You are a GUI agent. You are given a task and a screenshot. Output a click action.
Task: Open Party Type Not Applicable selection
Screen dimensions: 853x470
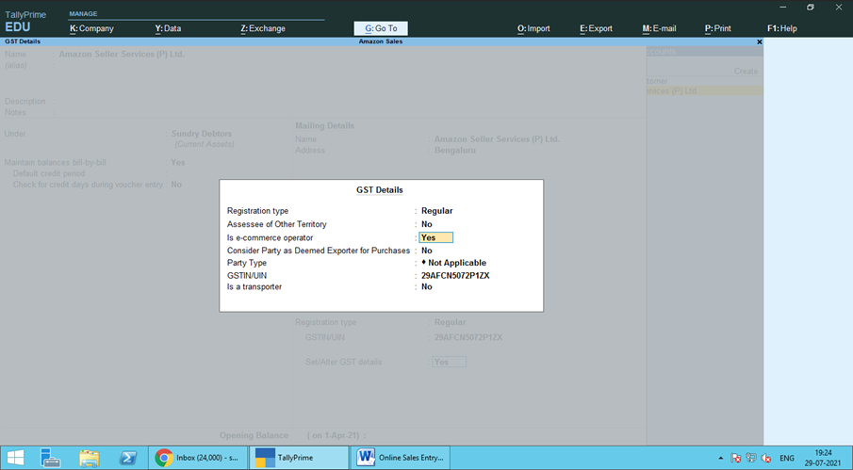point(453,263)
